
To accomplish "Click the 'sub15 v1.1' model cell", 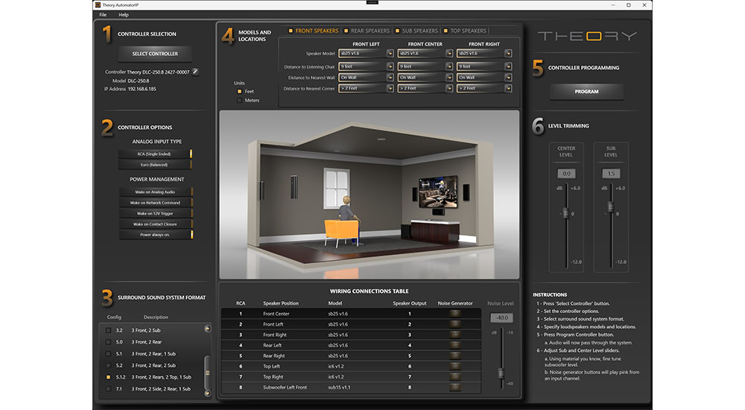I will point(339,387).
